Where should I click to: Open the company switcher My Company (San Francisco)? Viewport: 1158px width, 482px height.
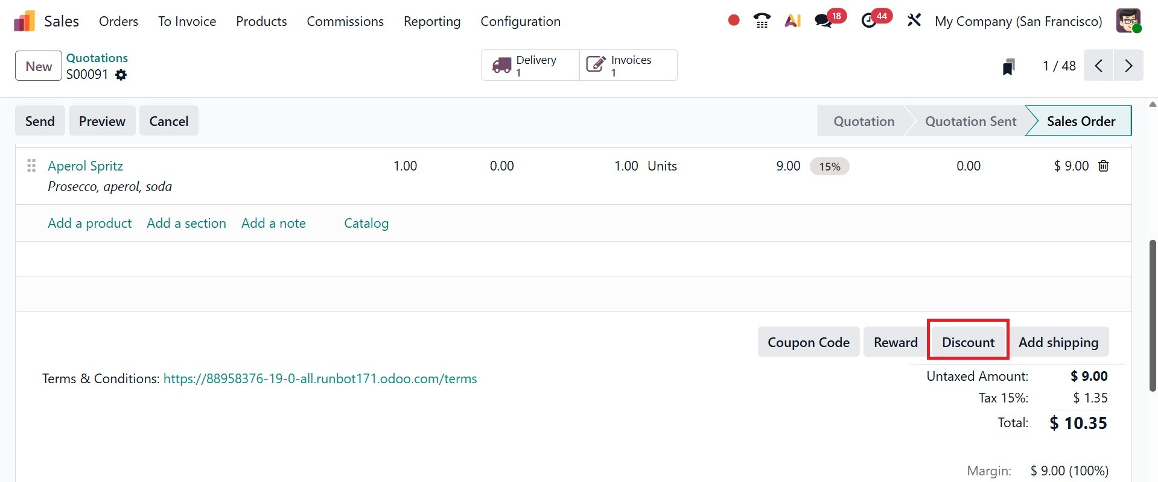pyautogui.click(x=1018, y=22)
